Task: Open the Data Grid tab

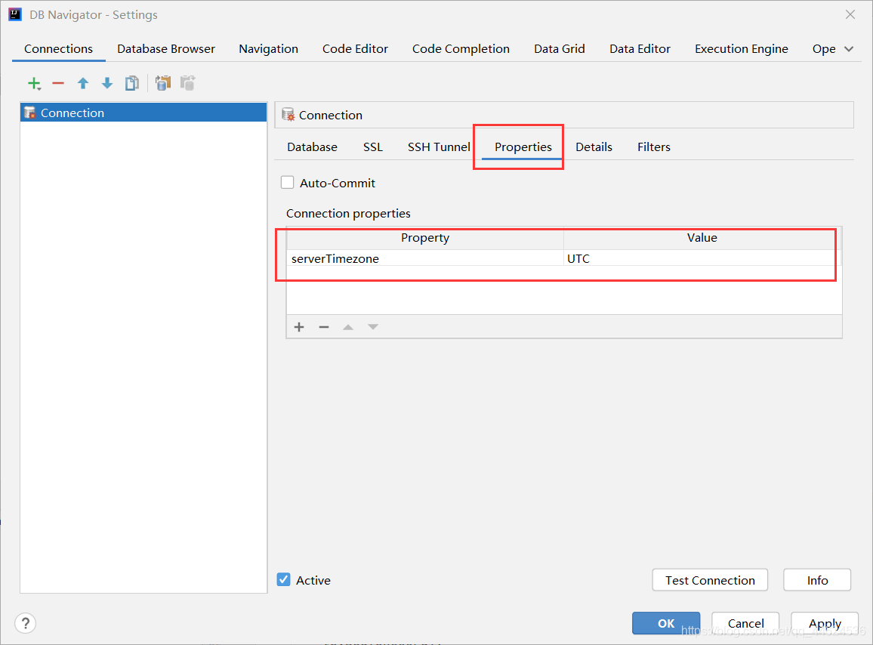Action: [x=560, y=49]
